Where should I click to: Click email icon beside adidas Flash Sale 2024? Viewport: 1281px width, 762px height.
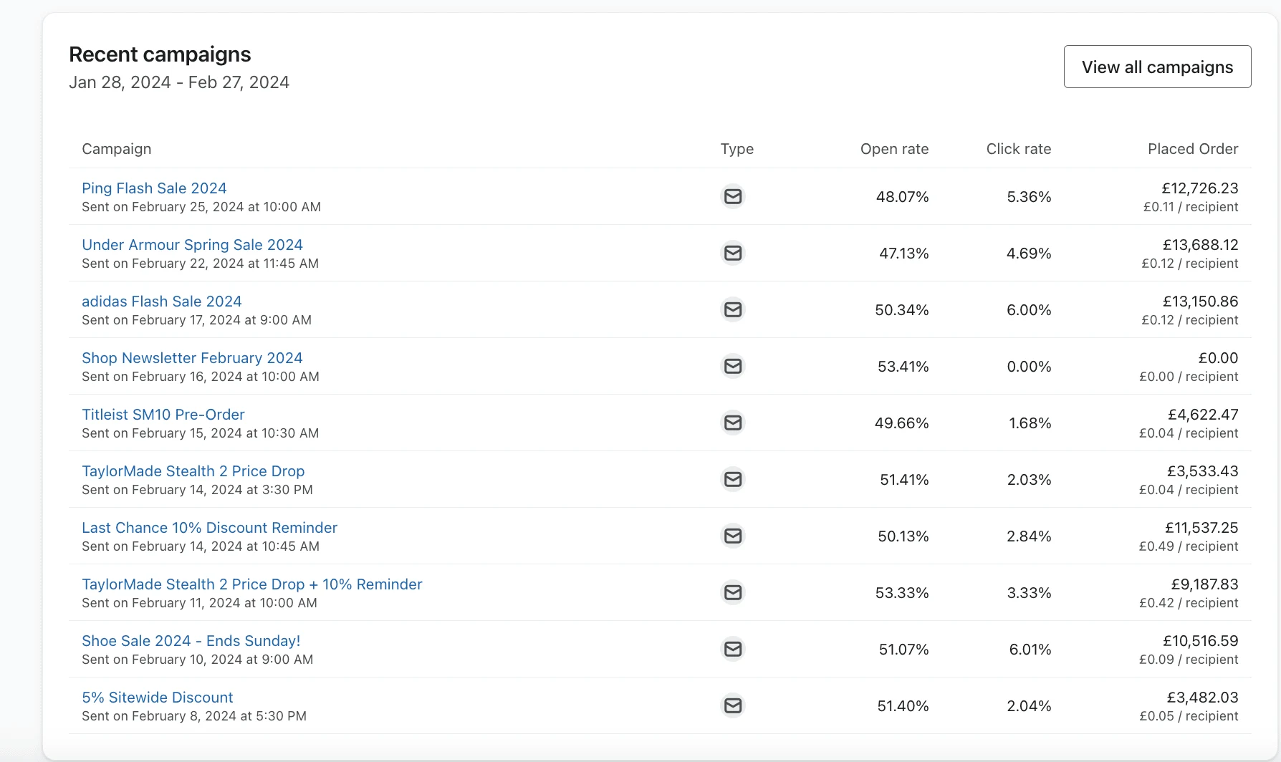point(732,309)
